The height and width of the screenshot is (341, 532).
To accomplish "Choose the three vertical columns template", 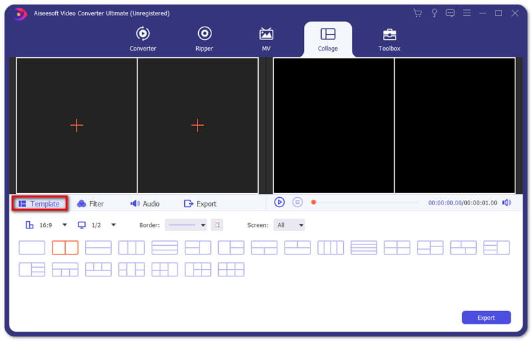I will tap(132, 248).
